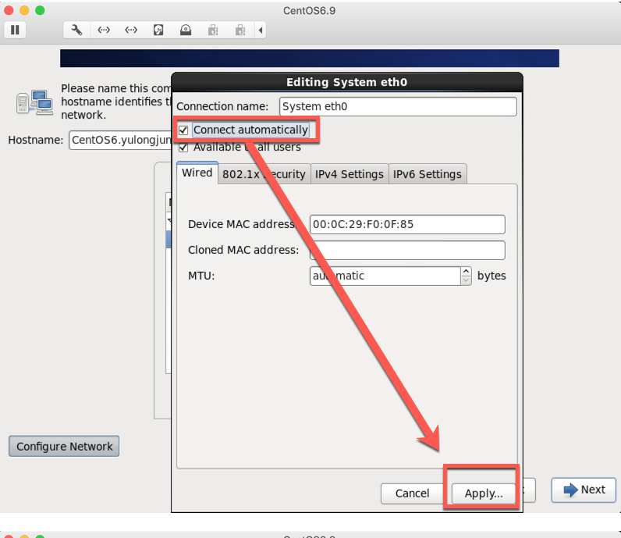Click the second network adapter icon
621x538 pixels.
pos(131,30)
